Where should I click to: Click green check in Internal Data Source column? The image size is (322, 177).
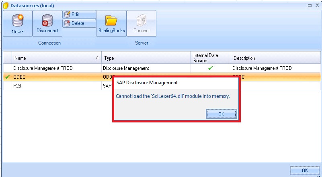click(211, 68)
